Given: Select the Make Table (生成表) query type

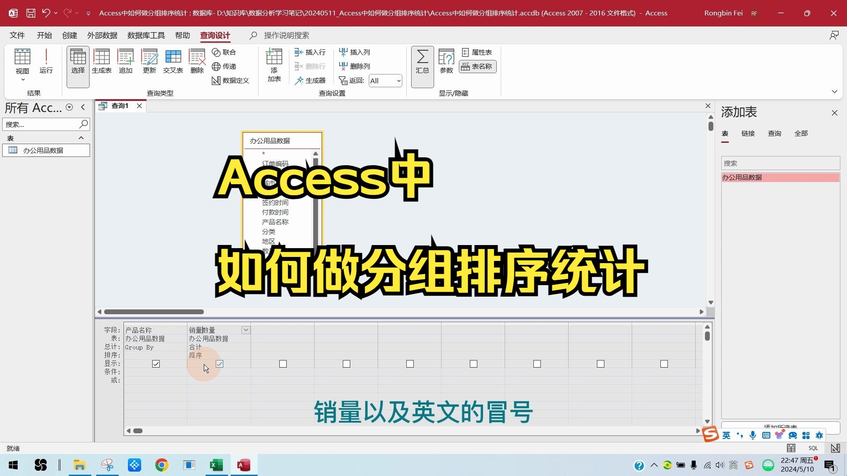Looking at the screenshot, I should (x=101, y=62).
